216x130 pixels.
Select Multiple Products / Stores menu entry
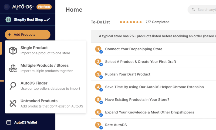45,68
